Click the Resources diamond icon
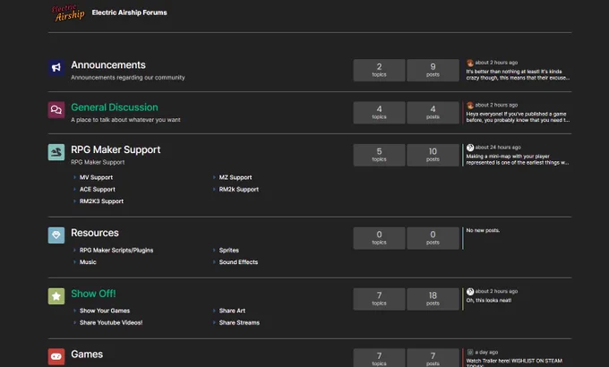Screen dimensions: 609x367 point(56,235)
